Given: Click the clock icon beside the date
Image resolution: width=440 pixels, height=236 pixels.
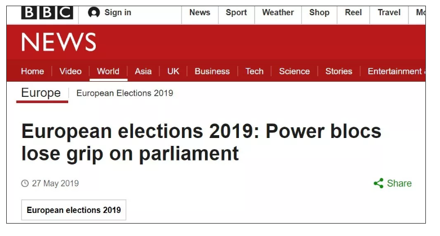Looking at the screenshot, I should (x=25, y=184).
